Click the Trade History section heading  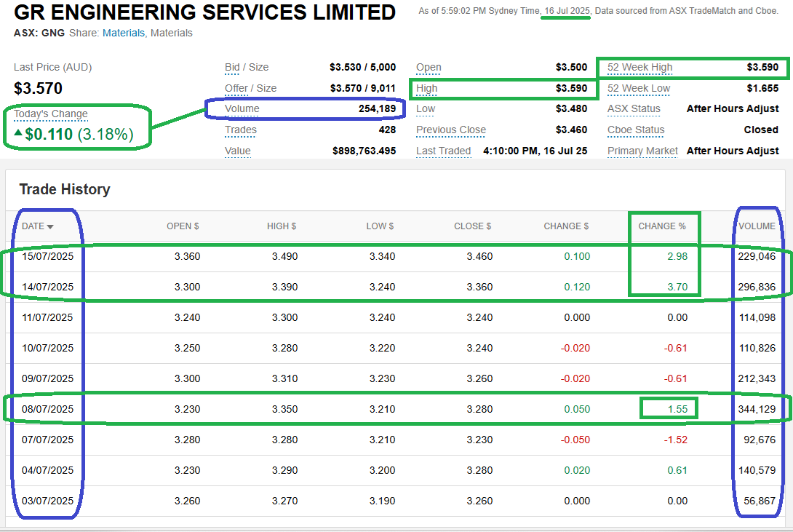(x=64, y=189)
